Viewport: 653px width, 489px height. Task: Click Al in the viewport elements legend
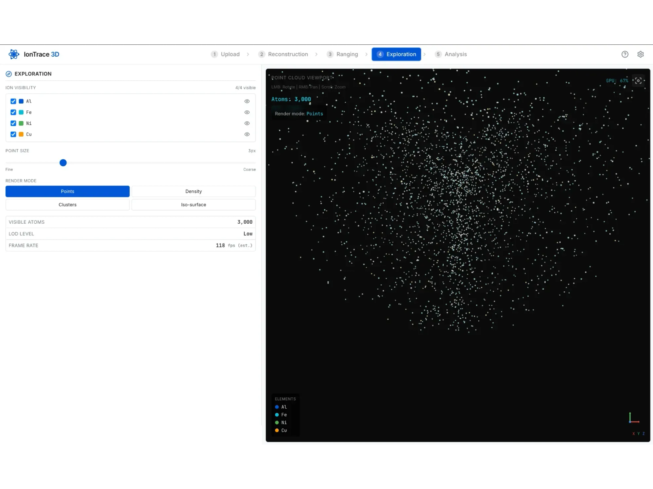point(281,407)
